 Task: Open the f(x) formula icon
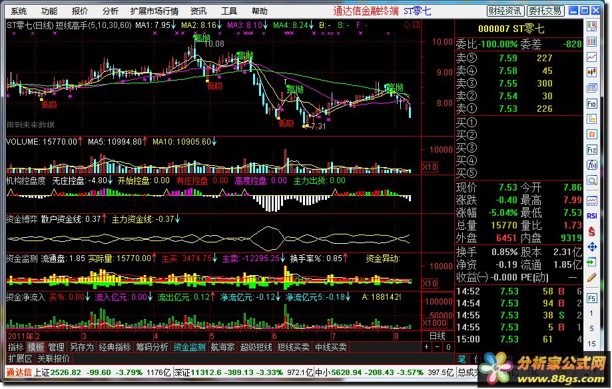tap(592, 165)
